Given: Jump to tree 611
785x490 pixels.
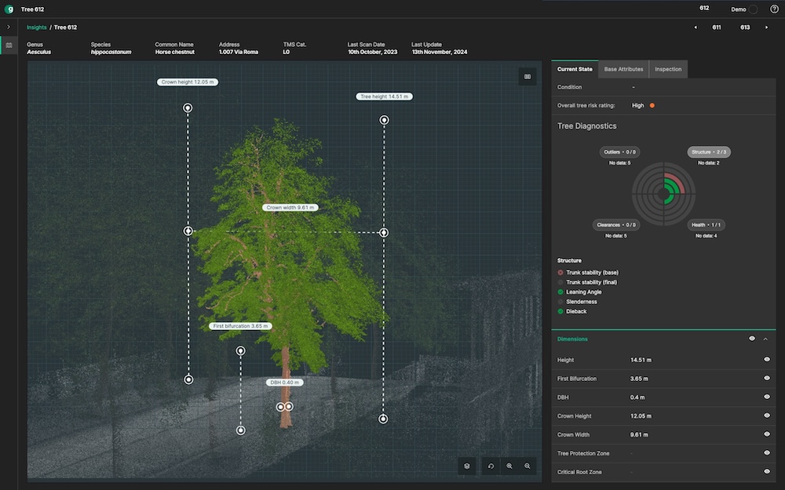Looking at the screenshot, I should click(717, 27).
